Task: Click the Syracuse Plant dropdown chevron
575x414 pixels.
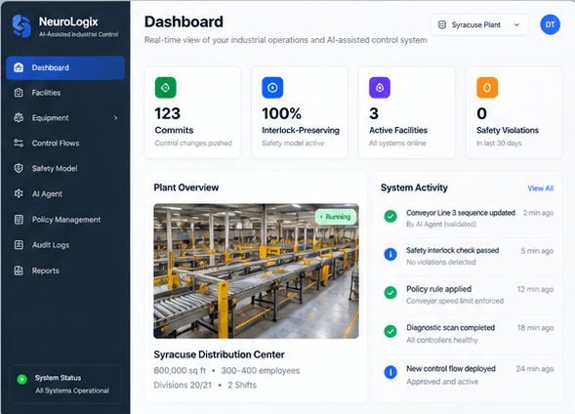Action: [x=516, y=25]
